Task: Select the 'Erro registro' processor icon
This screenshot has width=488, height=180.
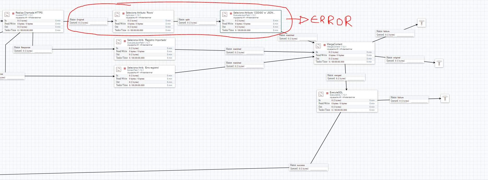Action: [119, 69]
